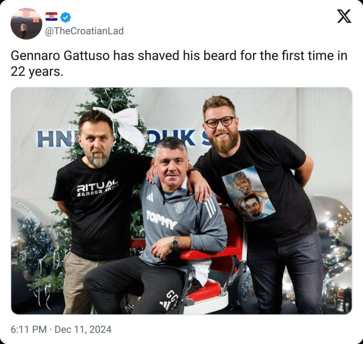363x344 pixels.
Task: Click the cartoon barber print on the t-shirt
Action: pyautogui.click(x=248, y=194)
